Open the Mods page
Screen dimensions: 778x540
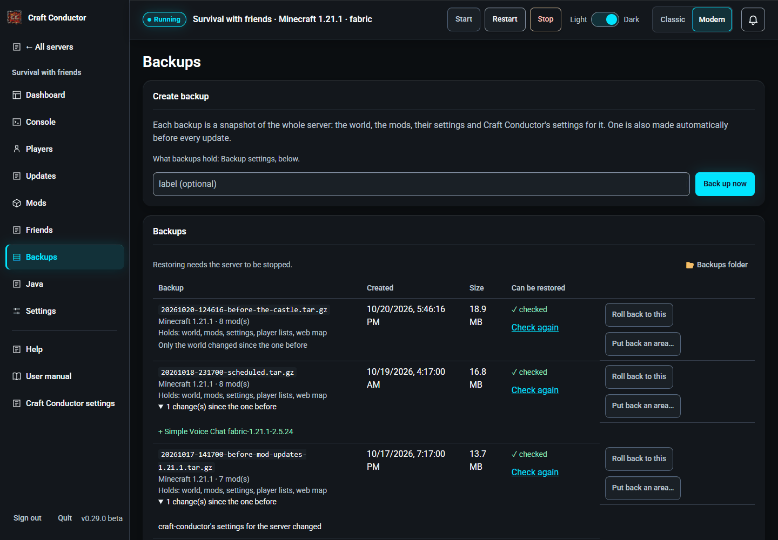(x=65, y=203)
